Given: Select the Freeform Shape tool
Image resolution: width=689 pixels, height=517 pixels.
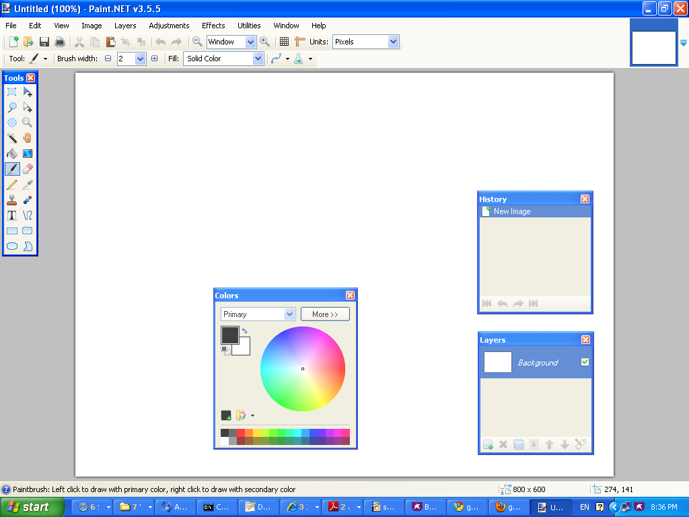Looking at the screenshot, I should pos(27,246).
